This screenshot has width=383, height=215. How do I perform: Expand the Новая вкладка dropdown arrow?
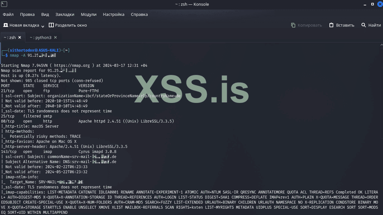click(x=43, y=26)
